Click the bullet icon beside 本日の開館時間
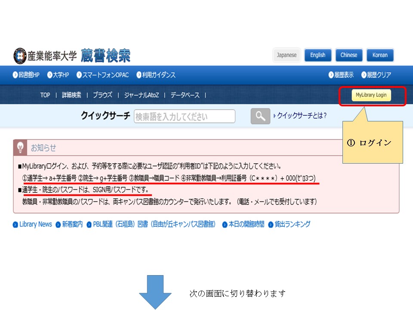Image resolution: width=413 pixels, height=310 pixels. 225,225
